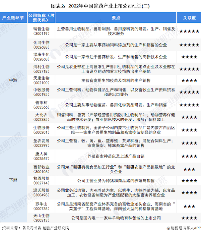
Task: Click description 主营兽用生物制品、兽用制剂
Action: click(x=116, y=31)
